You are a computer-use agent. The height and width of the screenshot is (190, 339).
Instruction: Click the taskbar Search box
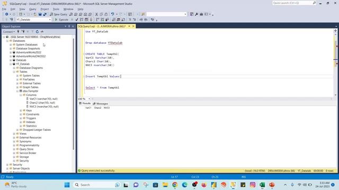pos(97,185)
